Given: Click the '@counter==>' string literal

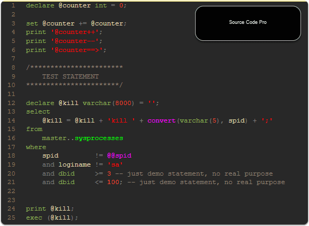Looking at the screenshot, I should point(77,50).
